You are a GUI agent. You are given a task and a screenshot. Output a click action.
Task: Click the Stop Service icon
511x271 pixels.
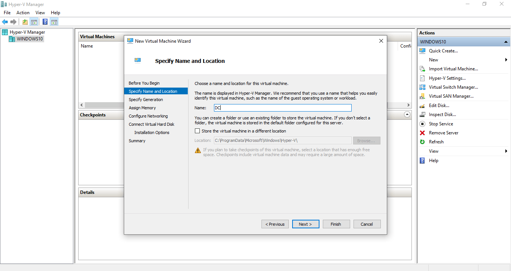[x=423, y=124]
